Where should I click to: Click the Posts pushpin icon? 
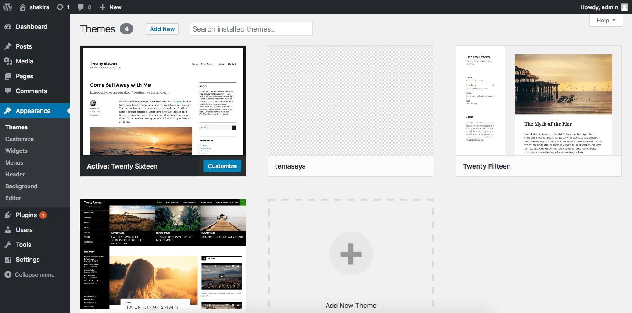[8, 46]
